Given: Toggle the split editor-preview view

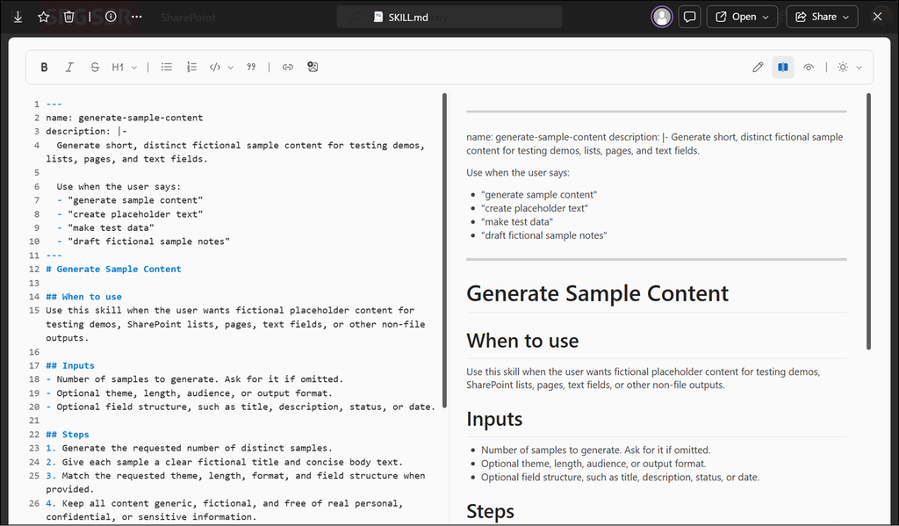Looking at the screenshot, I should coord(782,67).
